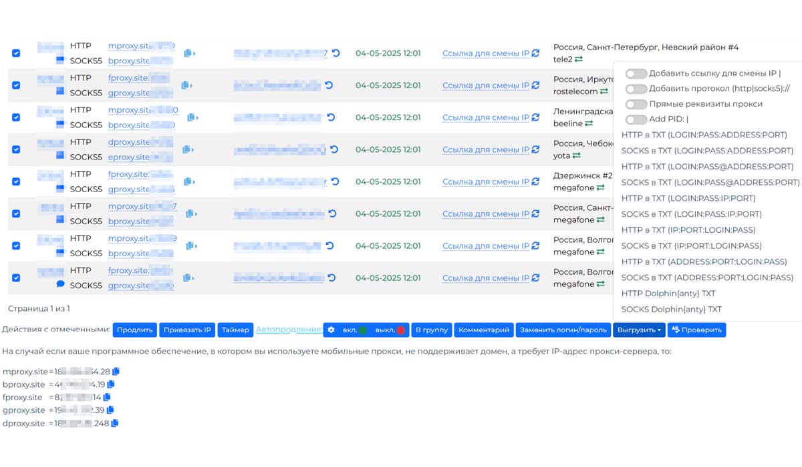
Task: Click the swap arrows icon beside tele2
Action: [579, 59]
